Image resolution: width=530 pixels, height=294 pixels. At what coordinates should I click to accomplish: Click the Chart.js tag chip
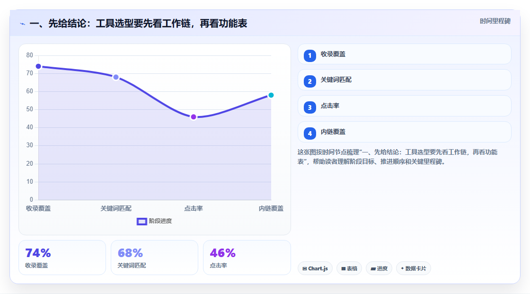315,268
